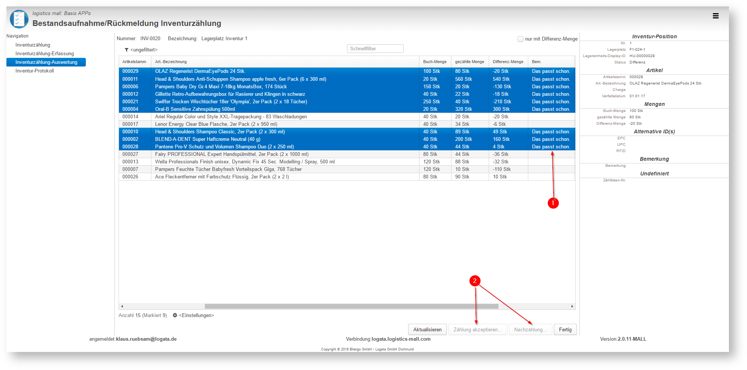Viewport: 747px width, 370px height.
Task: Select row BLEND-A-DENT Super Haftcreme Neutral
Action: pyautogui.click(x=347, y=139)
